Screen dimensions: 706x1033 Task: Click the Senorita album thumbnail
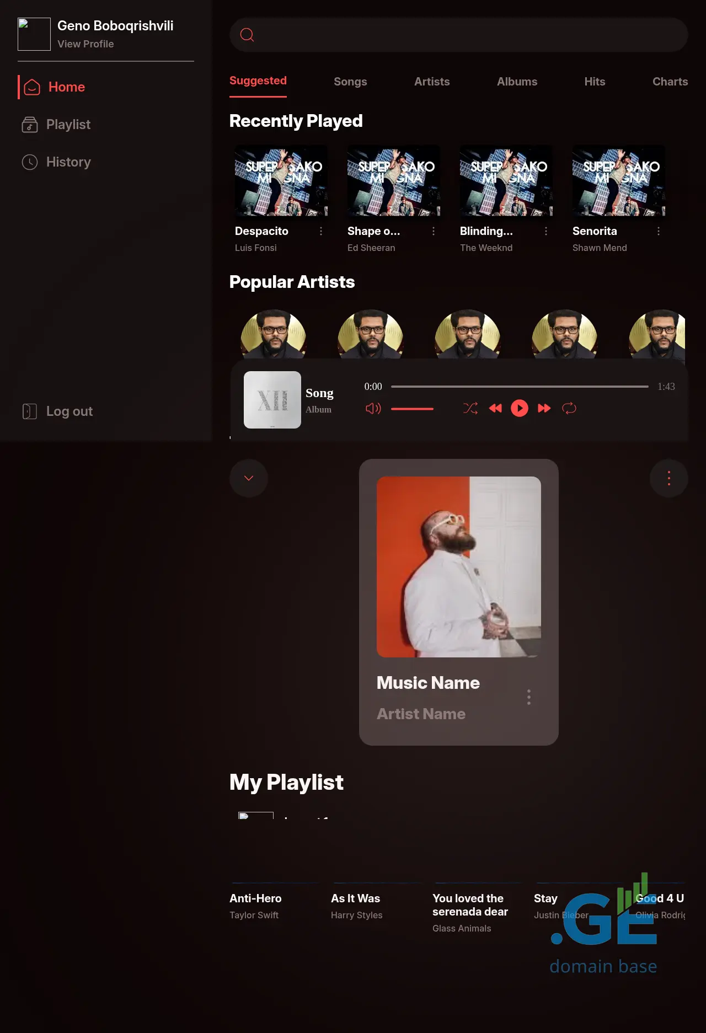618,180
